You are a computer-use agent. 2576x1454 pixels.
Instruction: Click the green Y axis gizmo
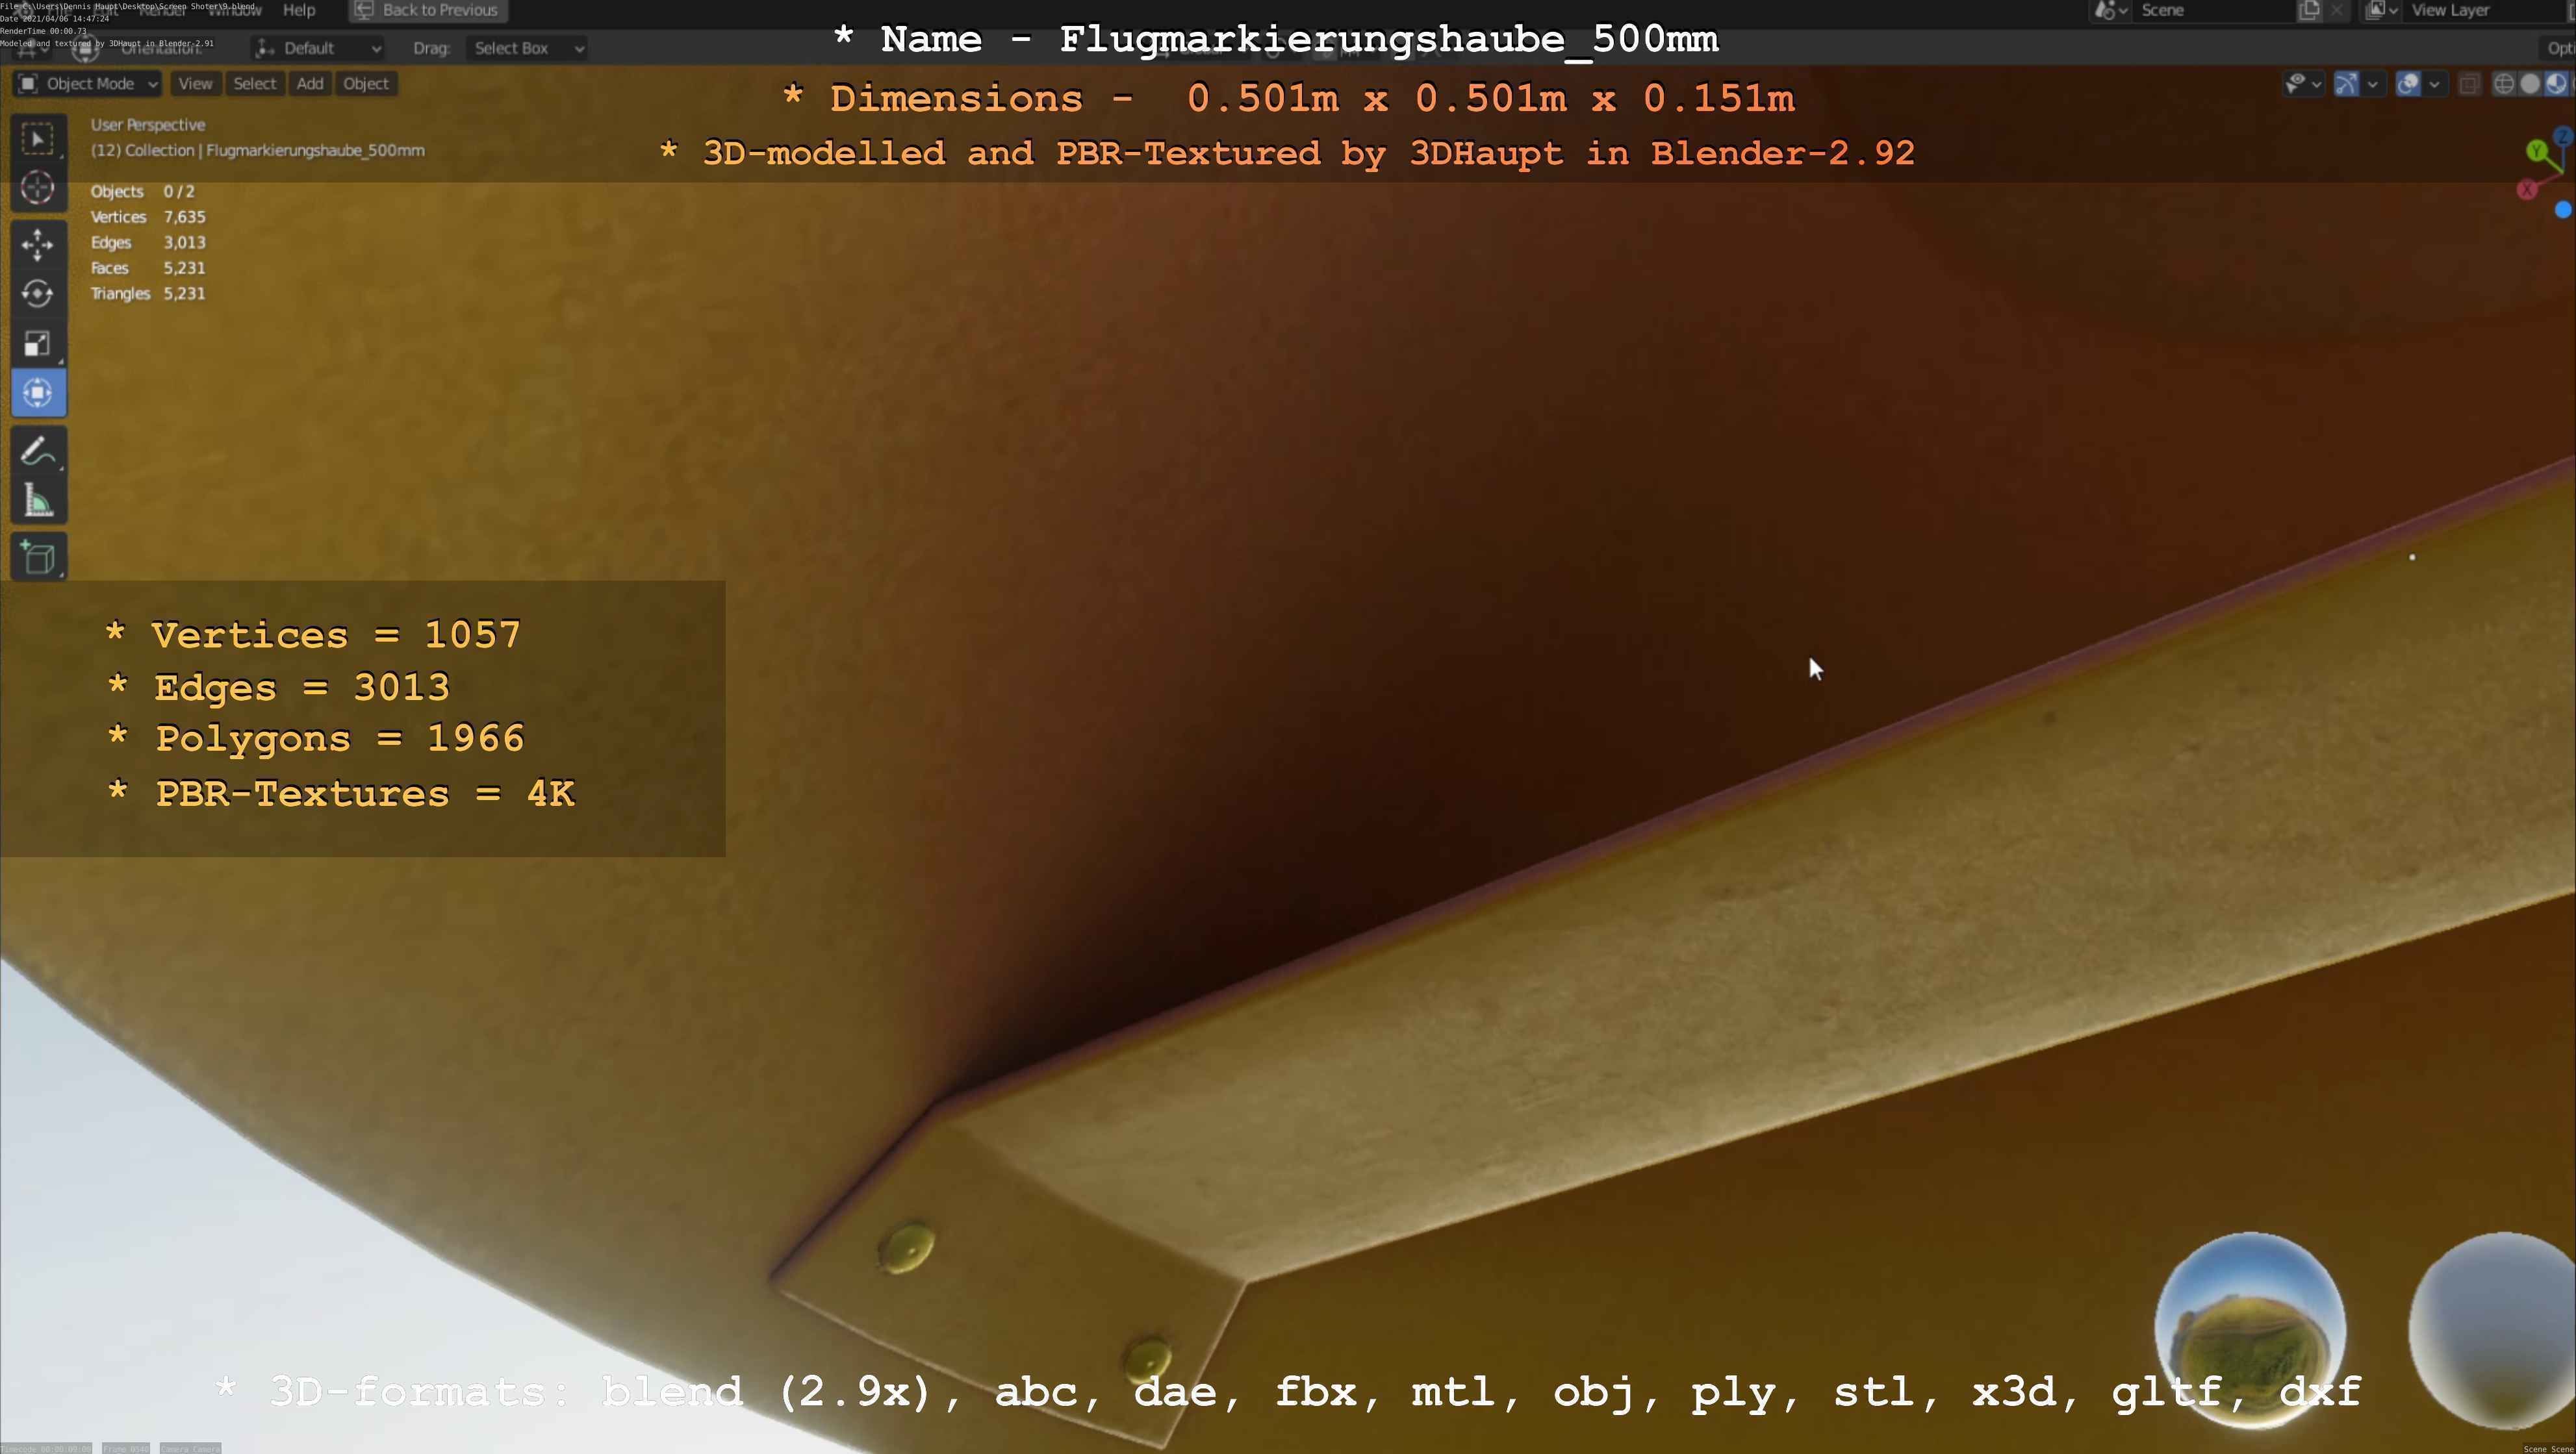tap(2537, 151)
